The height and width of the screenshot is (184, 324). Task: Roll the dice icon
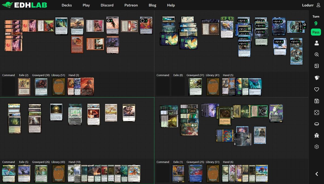click(x=317, y=113)
